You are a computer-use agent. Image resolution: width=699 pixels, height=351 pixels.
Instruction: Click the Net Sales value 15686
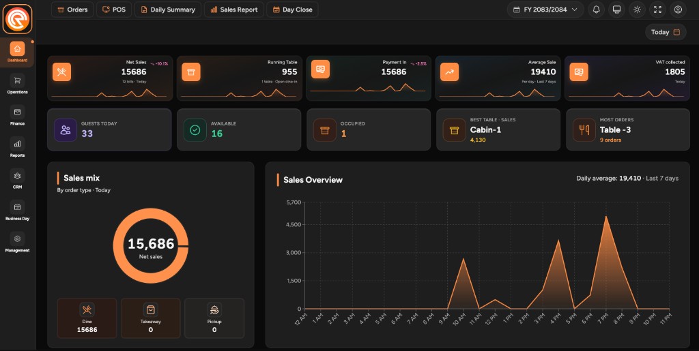pyautogui.click(x=134, y=72)
